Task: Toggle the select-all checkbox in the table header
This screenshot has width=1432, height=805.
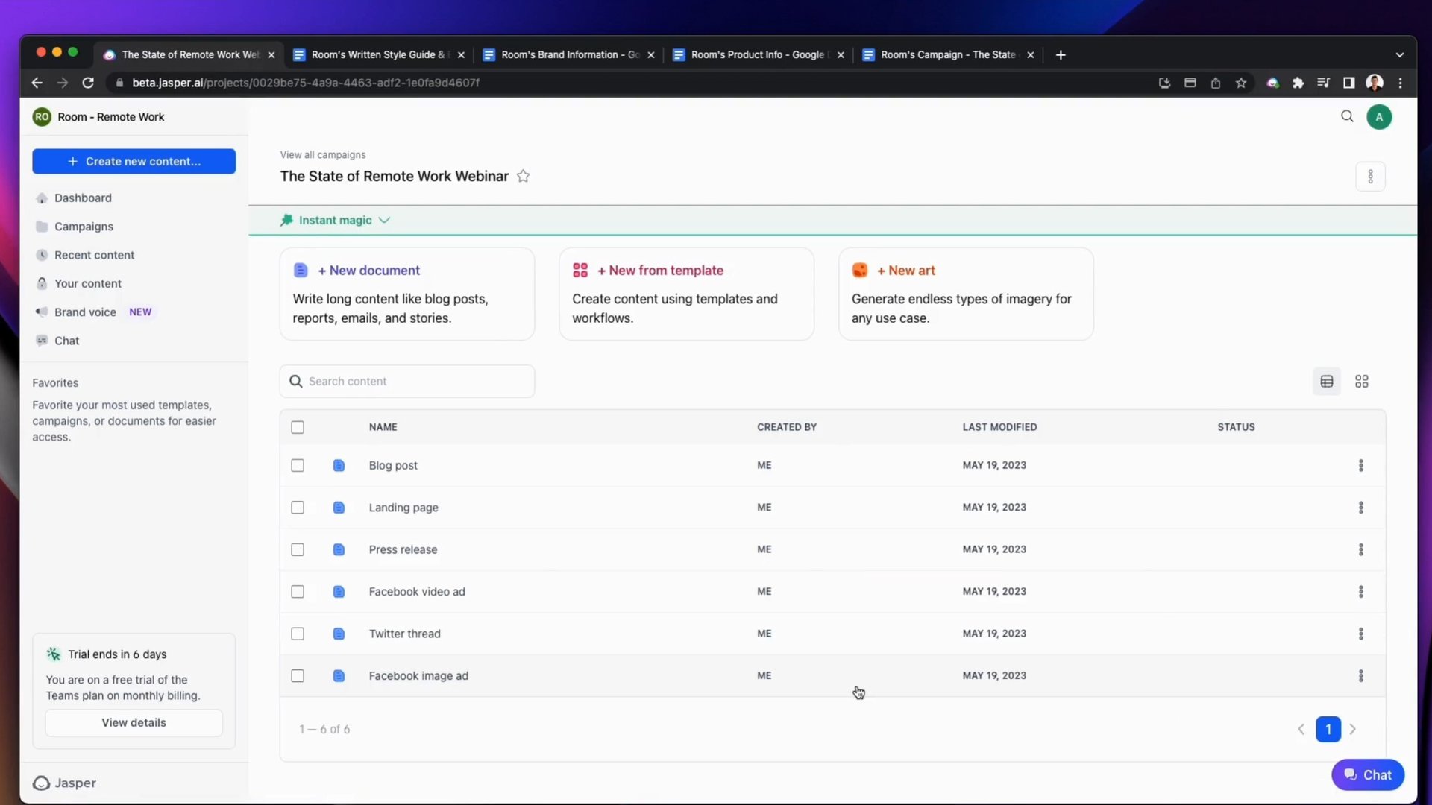Action: click(x=298, y=427)
